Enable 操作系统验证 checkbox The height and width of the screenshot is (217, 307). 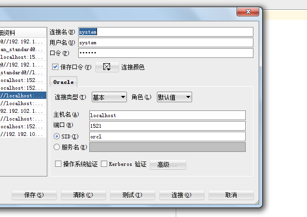click(x=58, y=164)
